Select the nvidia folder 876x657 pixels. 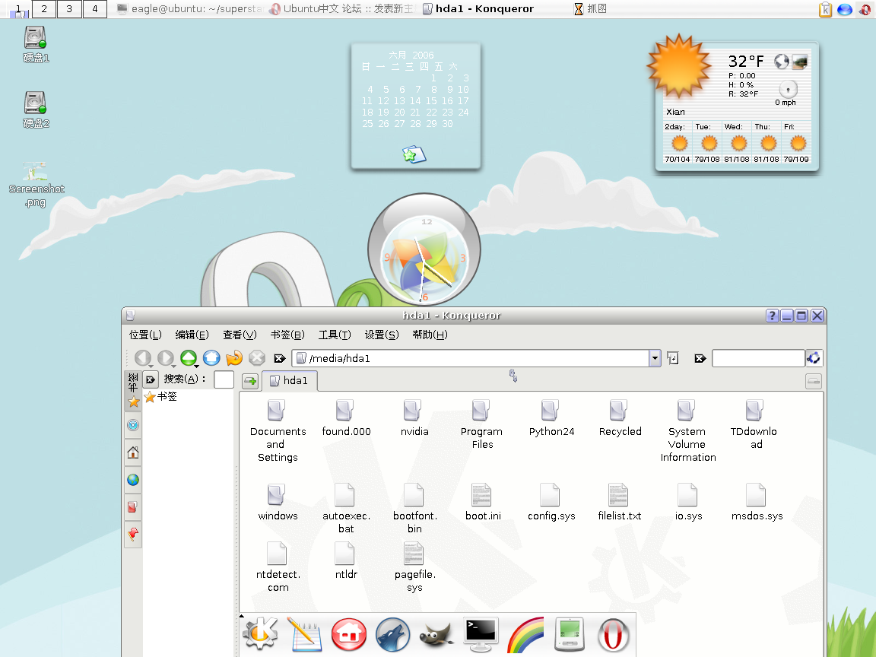point(414,418)
